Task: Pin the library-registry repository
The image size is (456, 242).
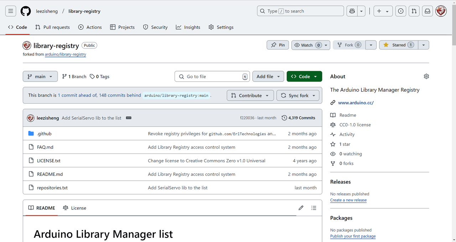Action: pos(278,45)
